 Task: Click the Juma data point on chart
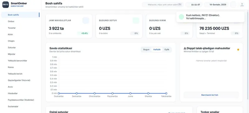point(130,93)
